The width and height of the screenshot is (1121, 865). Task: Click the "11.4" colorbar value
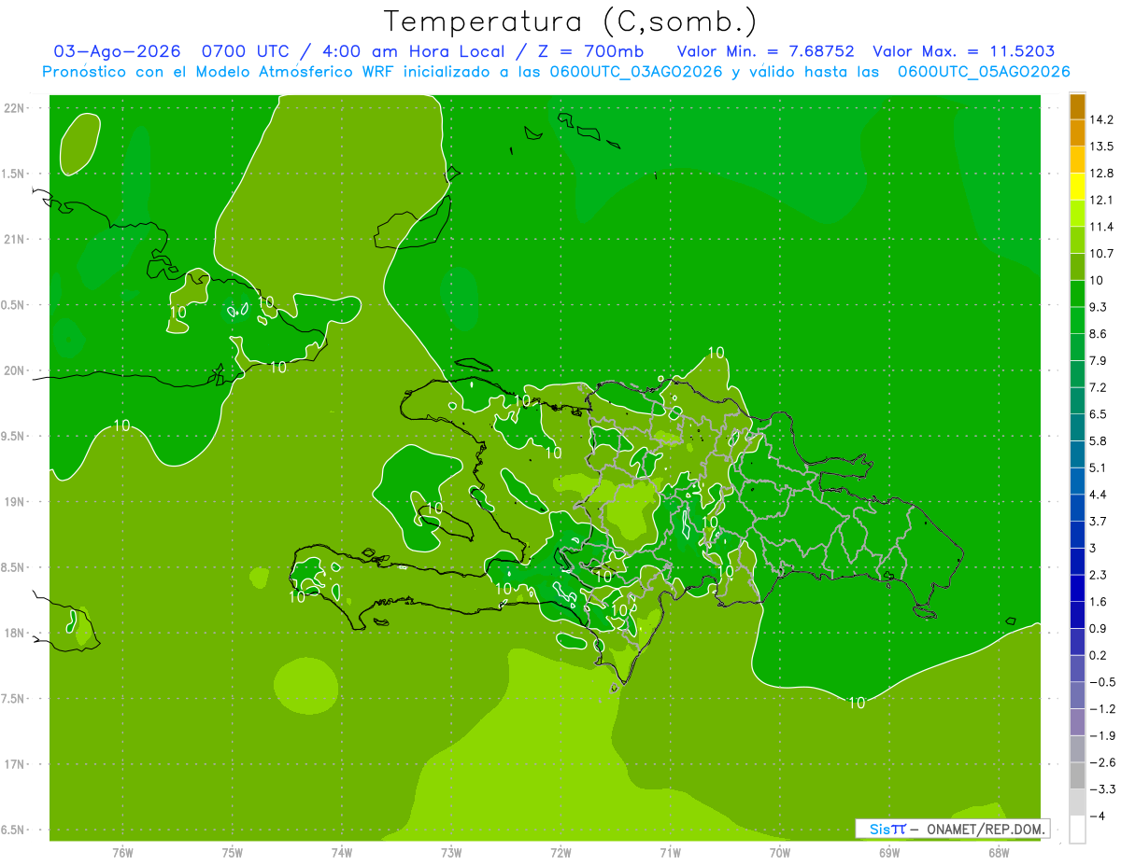pos(1101,227)
